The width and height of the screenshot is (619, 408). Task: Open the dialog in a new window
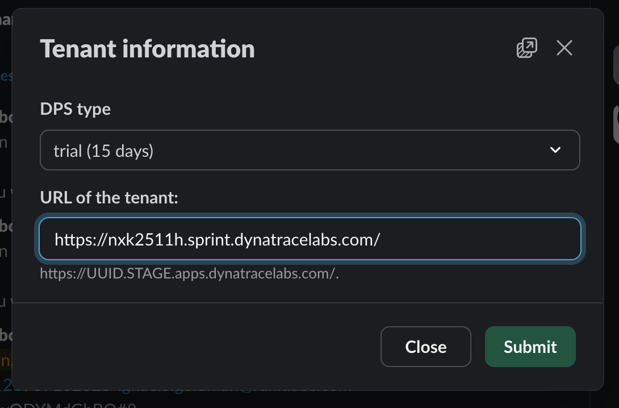coord(526,48)
